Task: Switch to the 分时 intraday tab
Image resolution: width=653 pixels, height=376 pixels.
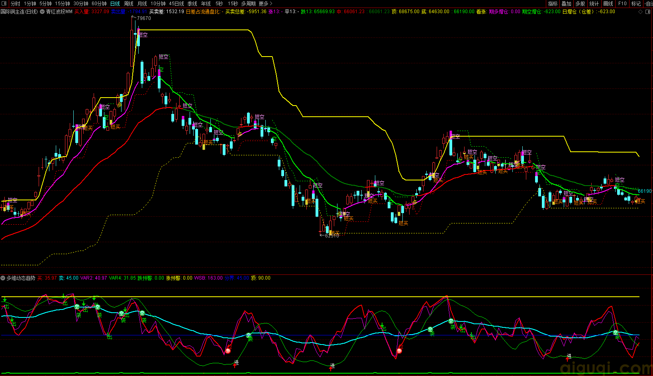Action: (15, 4)
